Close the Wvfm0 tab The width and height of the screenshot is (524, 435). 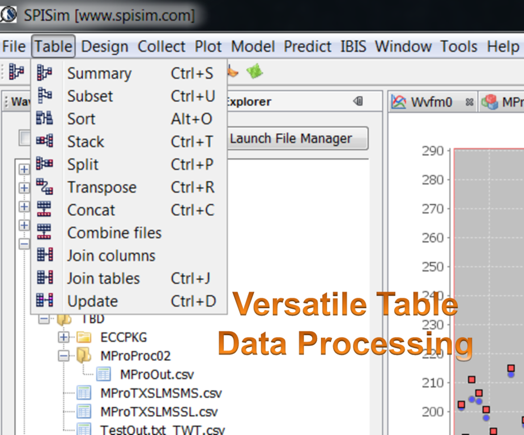[468, 103]
